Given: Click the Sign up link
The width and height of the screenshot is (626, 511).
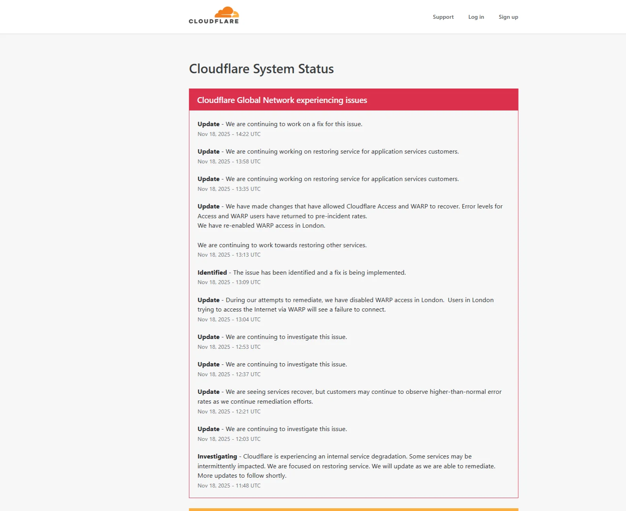Looking at the screenshot, I should (508, 17).
